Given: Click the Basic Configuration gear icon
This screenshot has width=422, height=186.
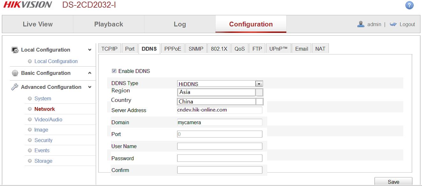Looking at the screenshot, I should (15, 73).
